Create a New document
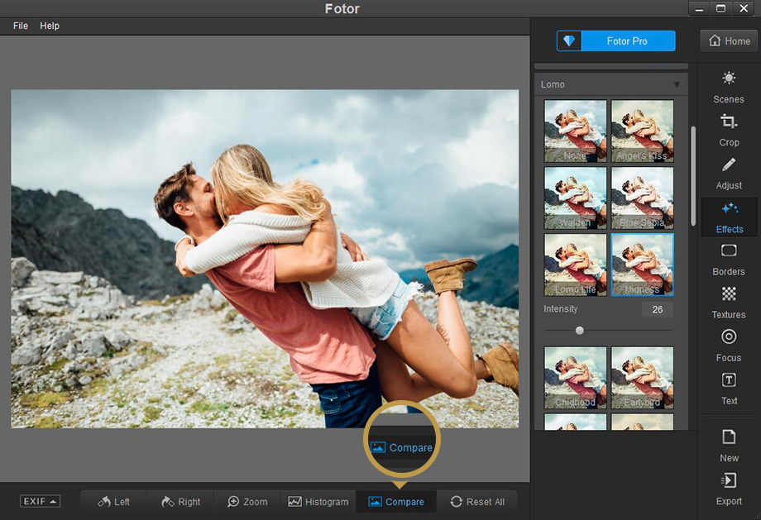This screenshot has width=761, height=520. pyautogui.click(x=729, y=444)
